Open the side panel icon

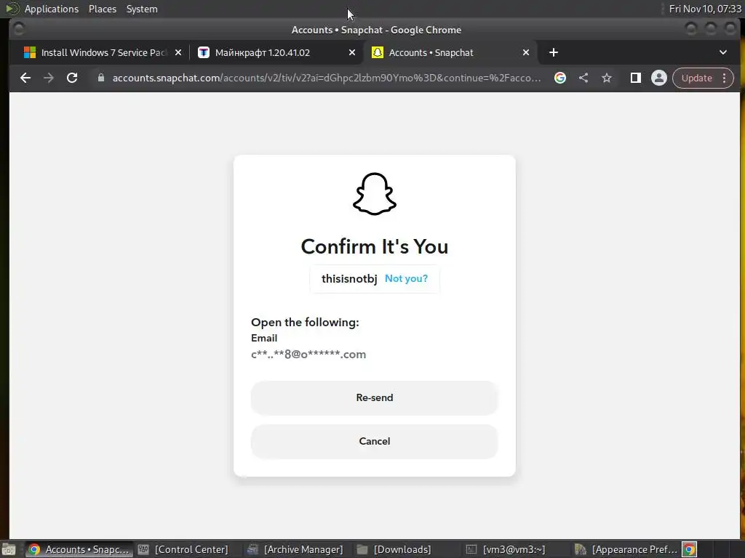tap(635, 78)
